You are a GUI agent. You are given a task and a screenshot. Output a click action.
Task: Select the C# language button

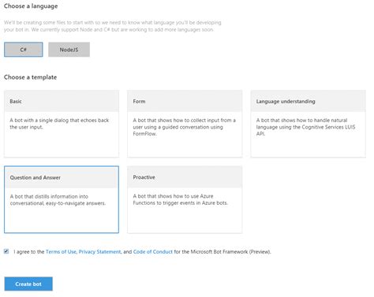(x=24, y=50)
